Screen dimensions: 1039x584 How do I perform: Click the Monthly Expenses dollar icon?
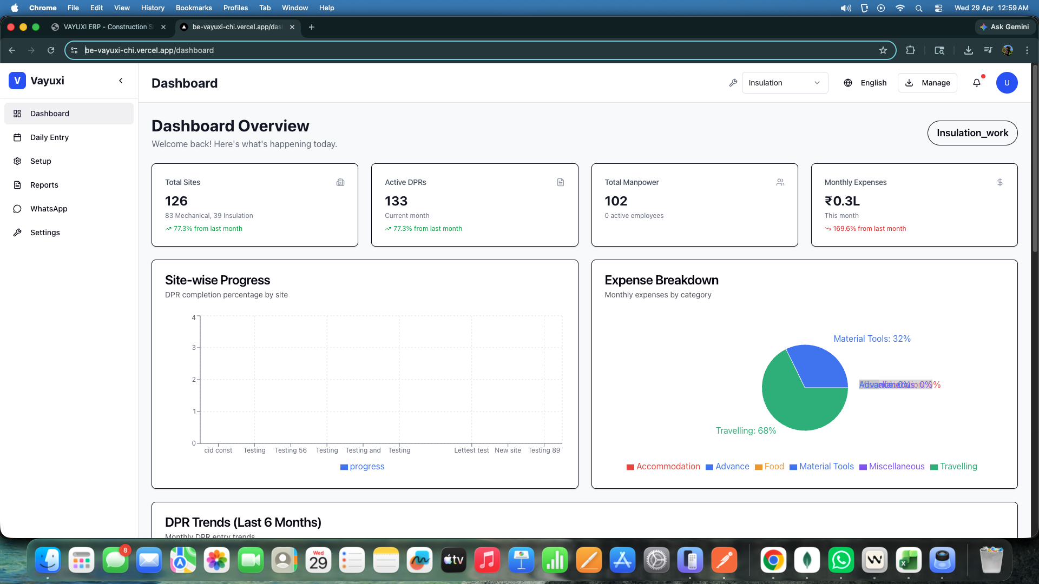click(x=1000, y=182)
